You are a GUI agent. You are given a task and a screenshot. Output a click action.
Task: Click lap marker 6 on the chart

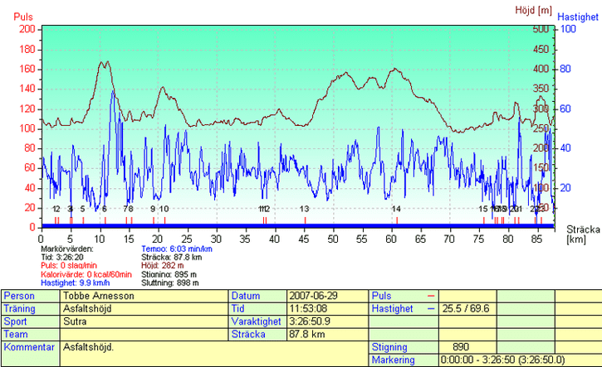105,209
